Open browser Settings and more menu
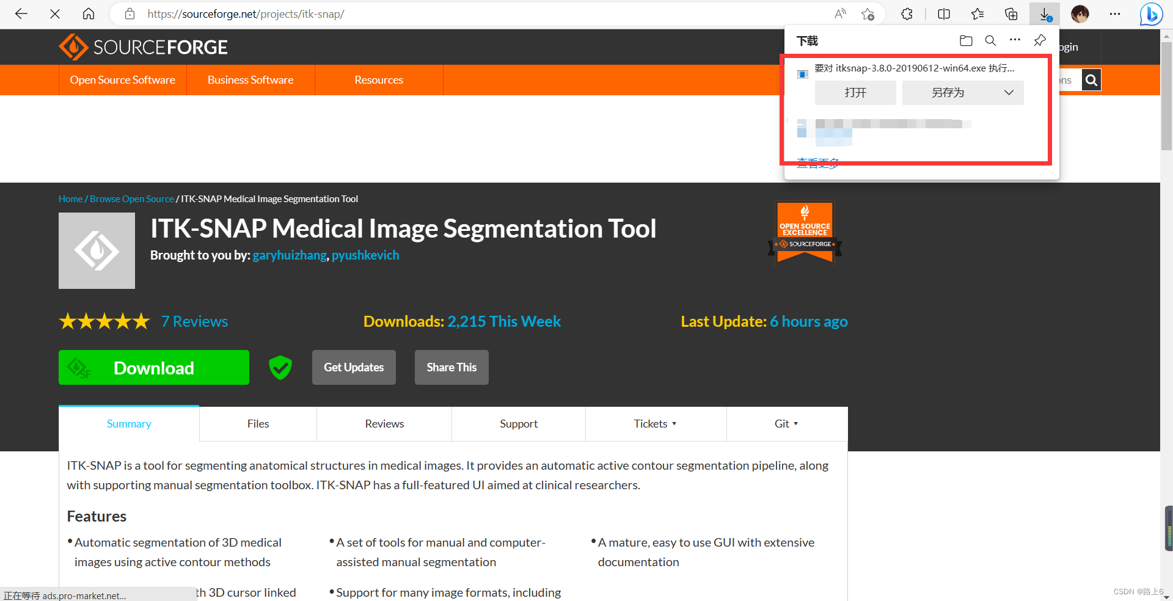 point(1115,14)
